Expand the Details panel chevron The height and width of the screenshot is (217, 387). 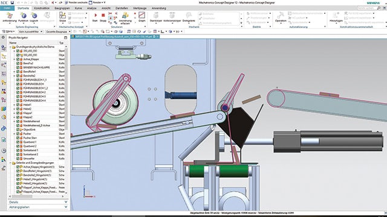click(66, 202)
